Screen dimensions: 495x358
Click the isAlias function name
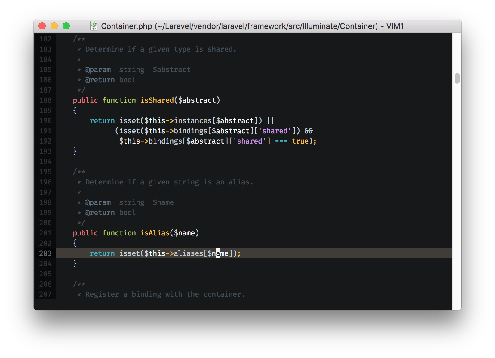(155, 233)
